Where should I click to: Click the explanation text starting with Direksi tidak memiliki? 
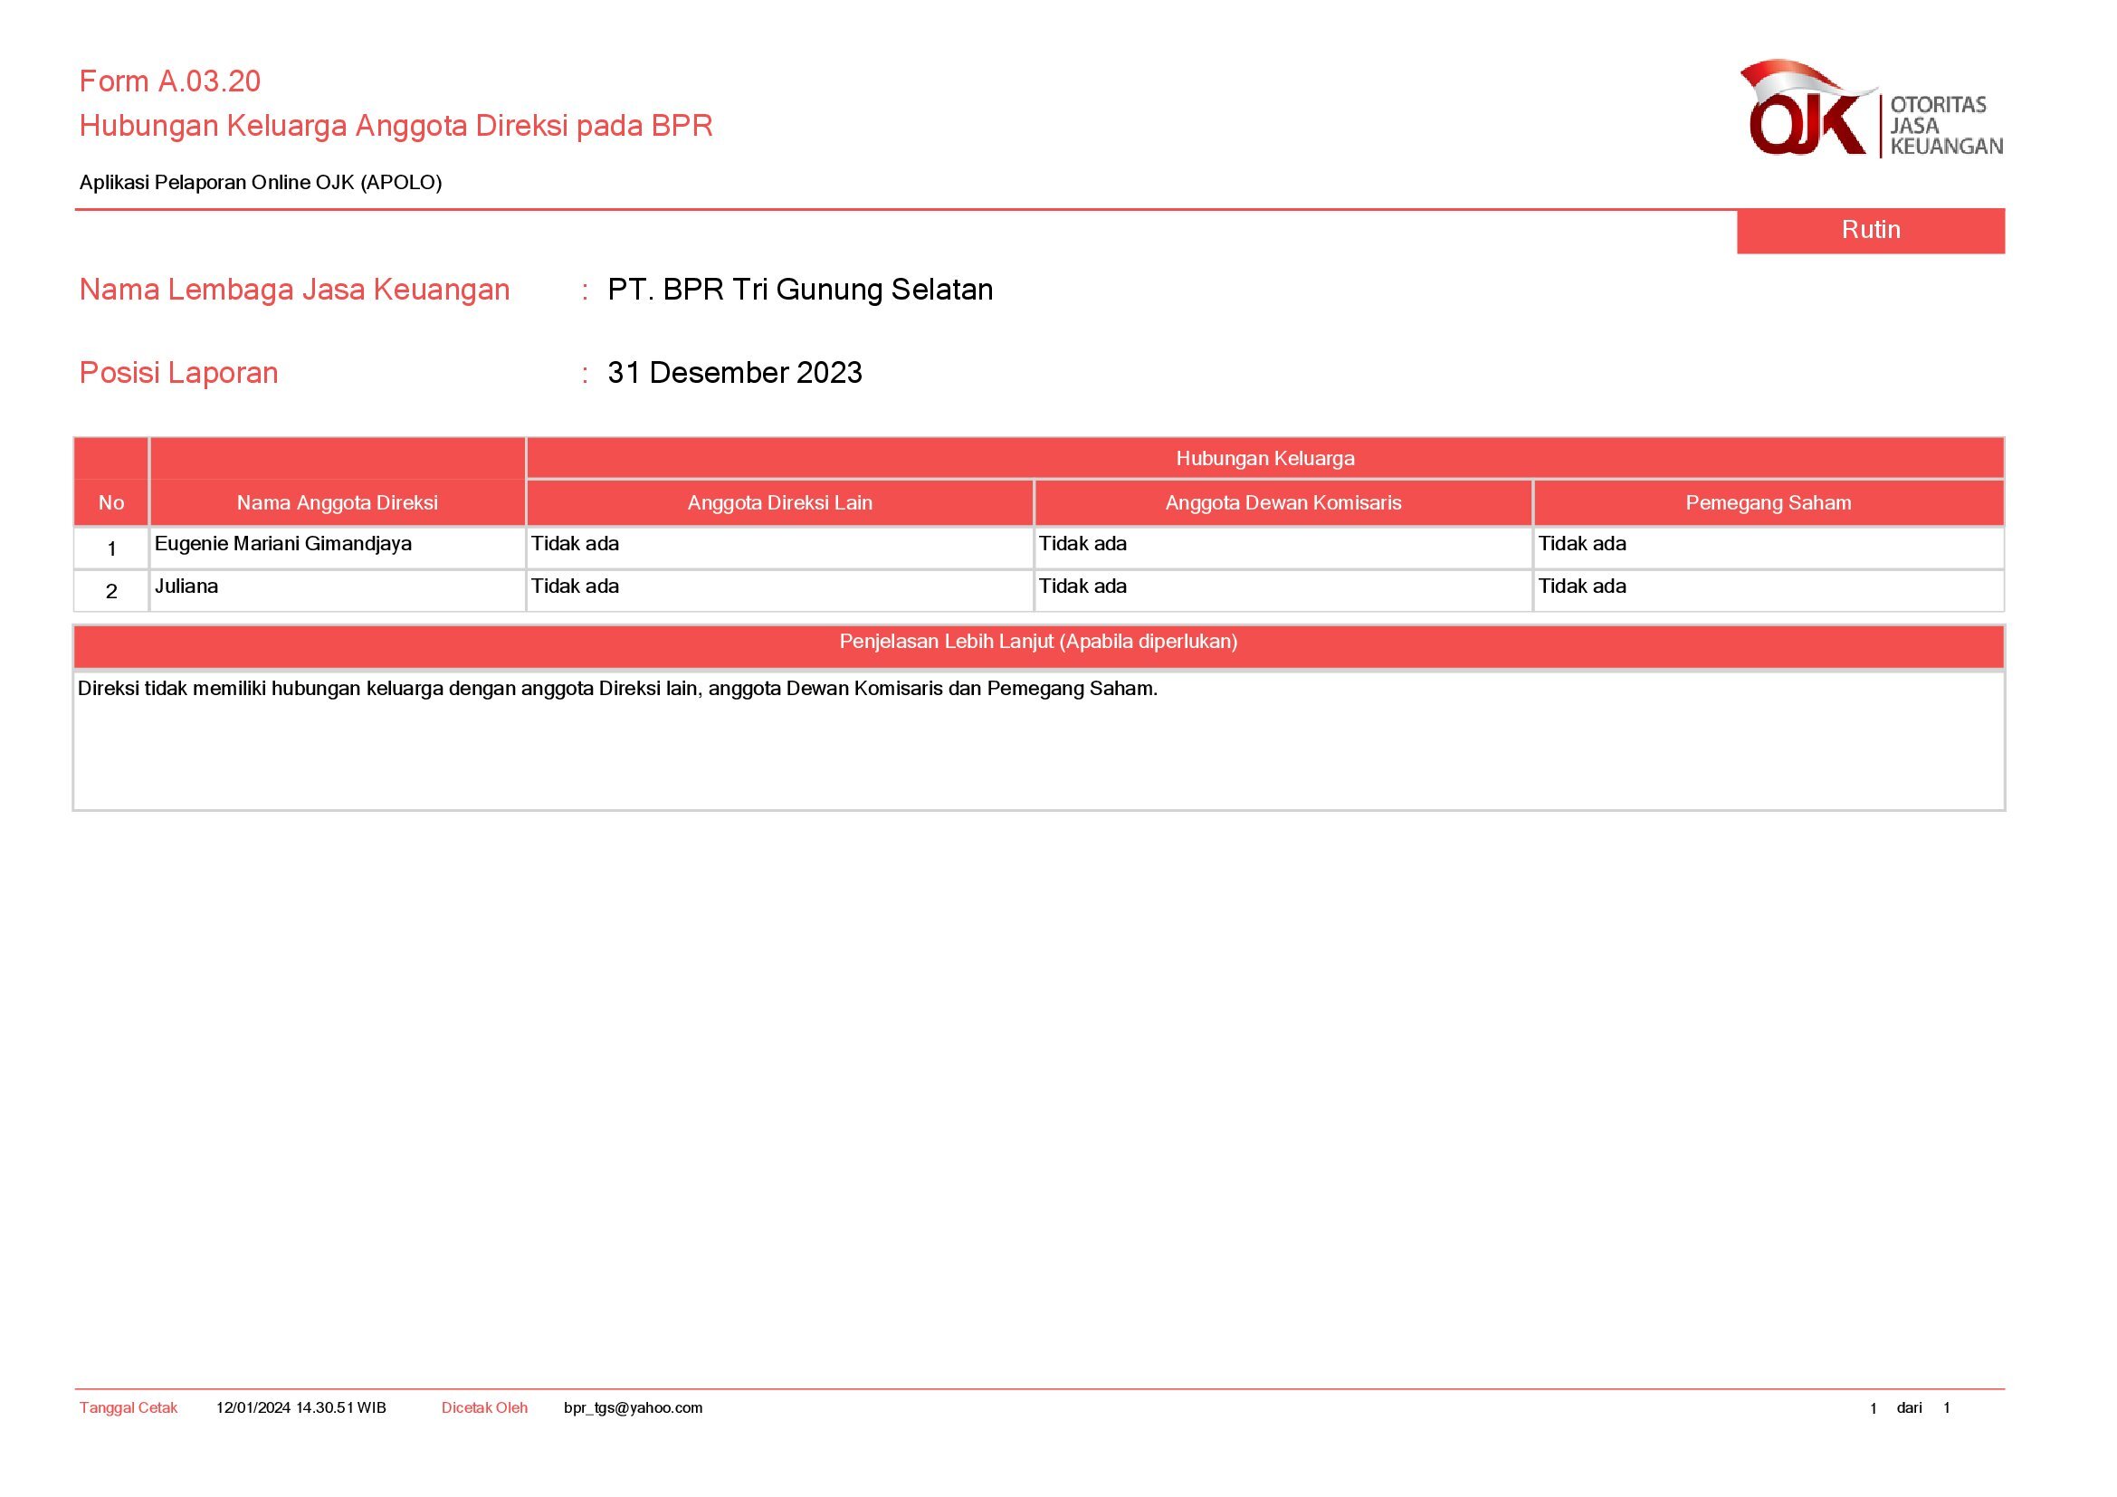(x=617, y=689)
